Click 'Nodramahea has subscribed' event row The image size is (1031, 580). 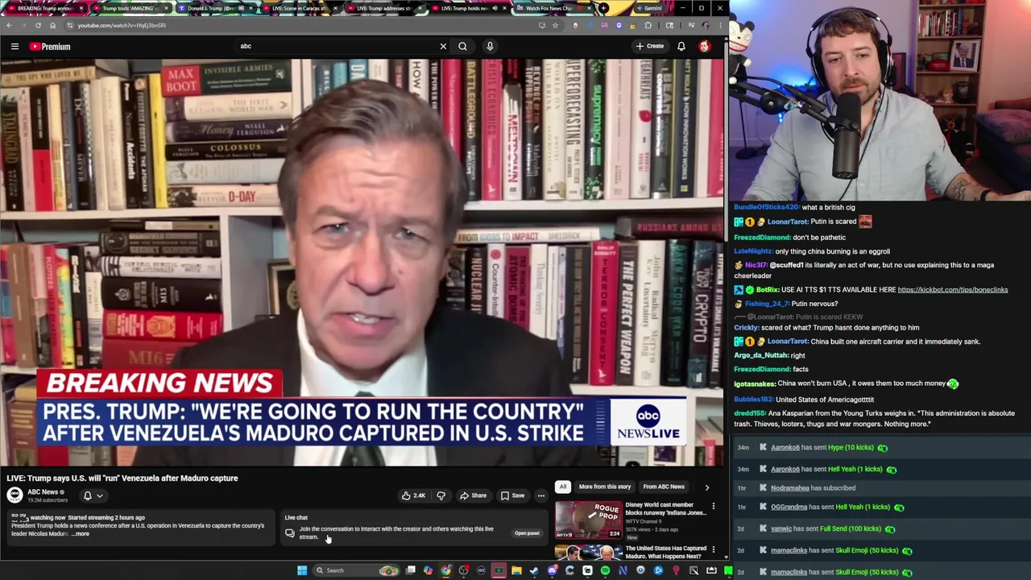click(x=882, y=488)
